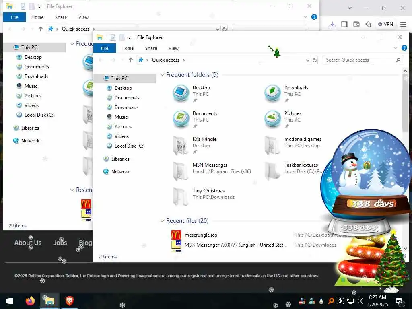Collapse Frequent folders section in front window
412x309 pixels.
pyautogui.click(x=163, y=75)
